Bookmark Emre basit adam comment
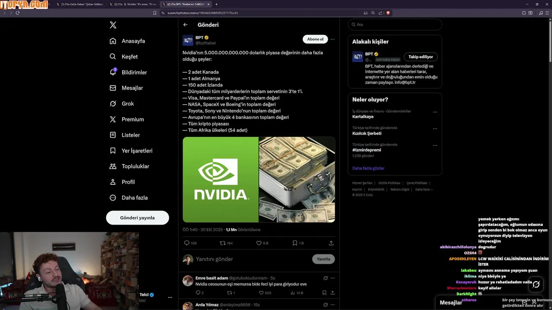The height and width of the screenshot is (310, 552). 324,293
